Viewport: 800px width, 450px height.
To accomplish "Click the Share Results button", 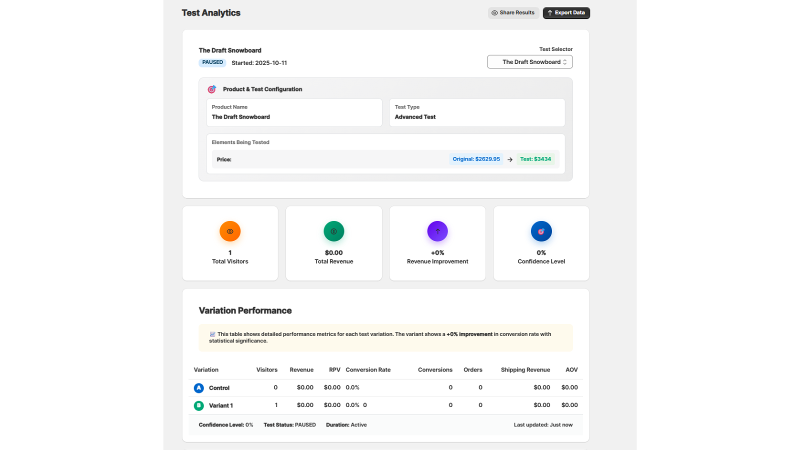I will 513,13.
